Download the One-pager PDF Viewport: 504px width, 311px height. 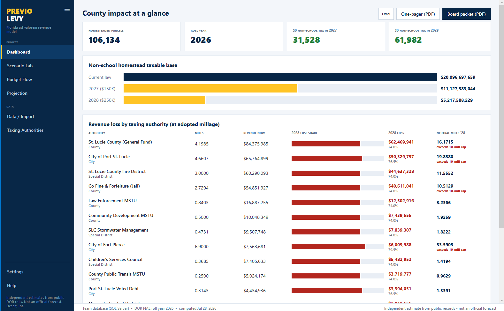[x=418, y=14]
